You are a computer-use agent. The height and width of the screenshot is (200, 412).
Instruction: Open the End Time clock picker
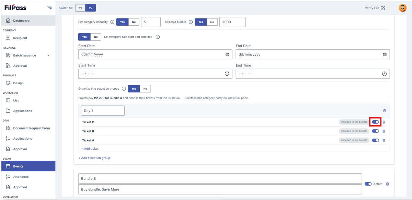(x=385, y=74)
